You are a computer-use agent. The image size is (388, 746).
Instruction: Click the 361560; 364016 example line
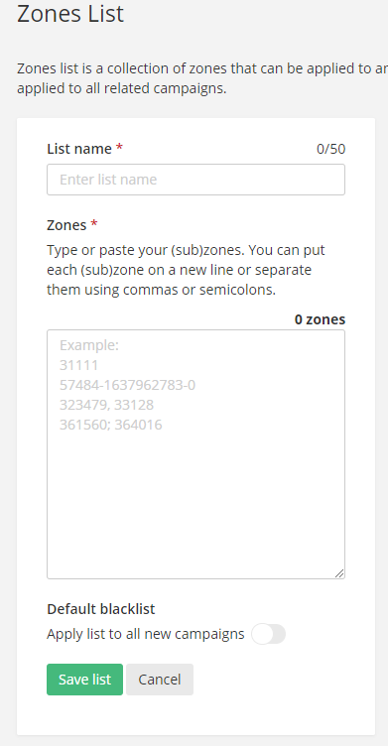point(111,425)
